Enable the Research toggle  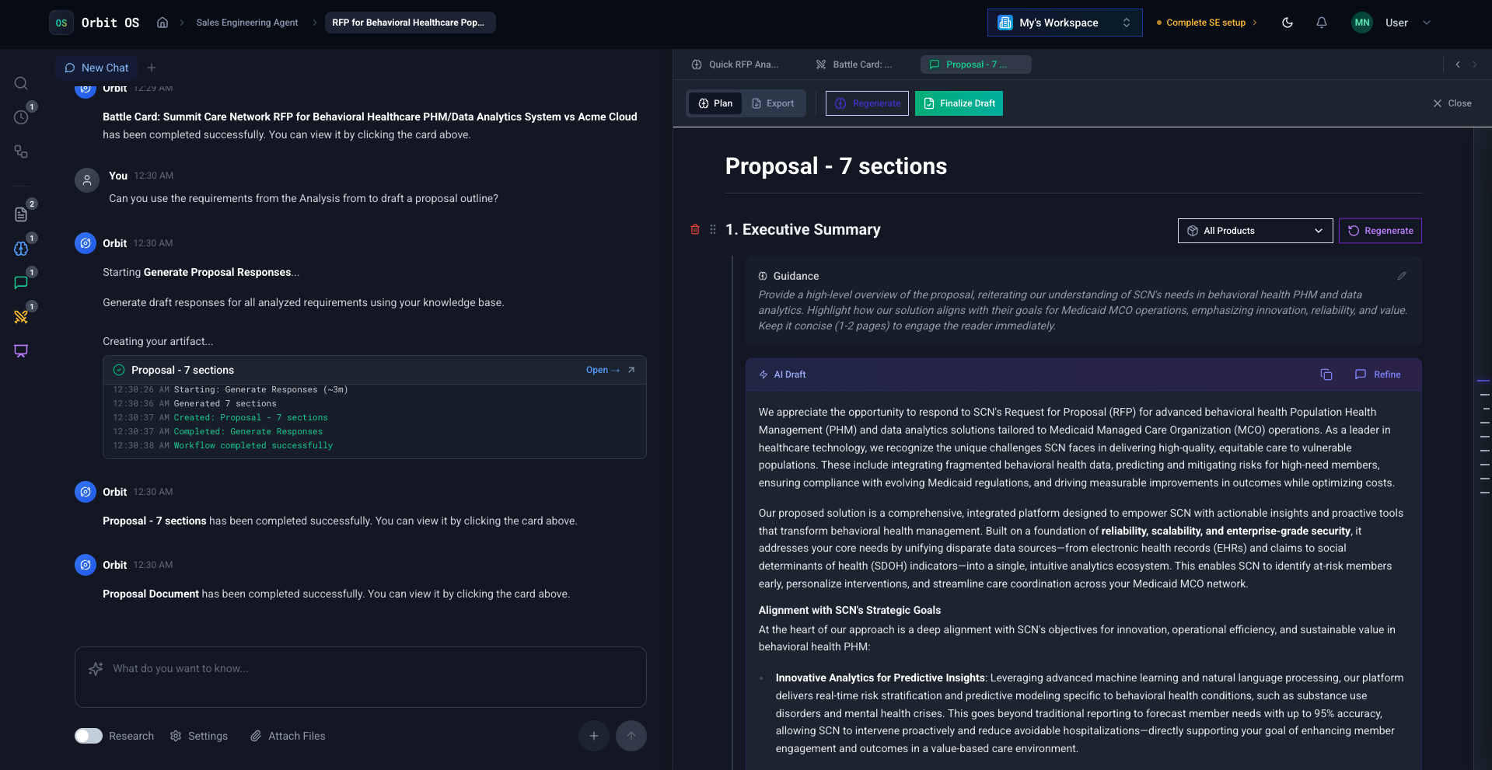(x=88, y=736)
